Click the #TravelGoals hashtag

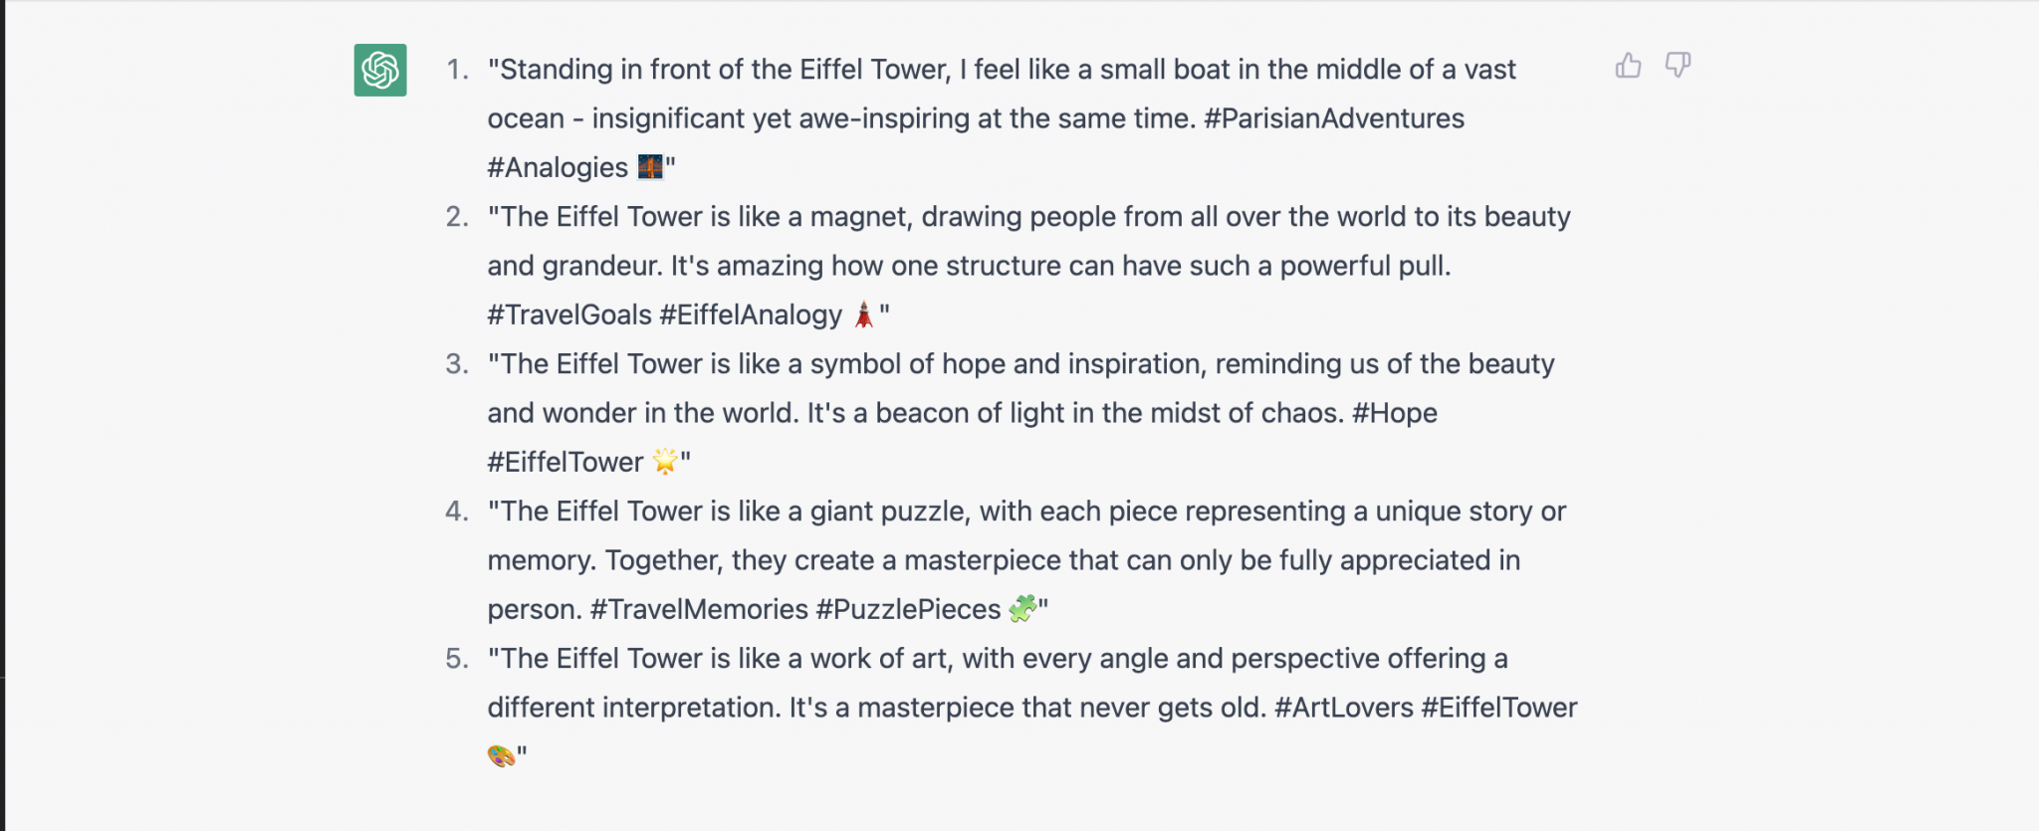point(569,314)
